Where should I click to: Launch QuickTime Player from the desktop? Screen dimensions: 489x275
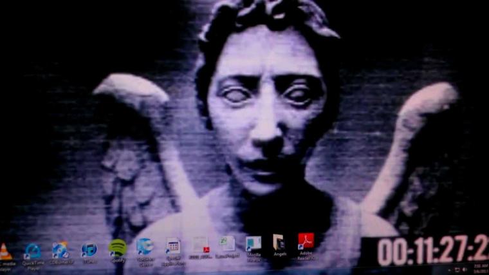coord(32,251)
